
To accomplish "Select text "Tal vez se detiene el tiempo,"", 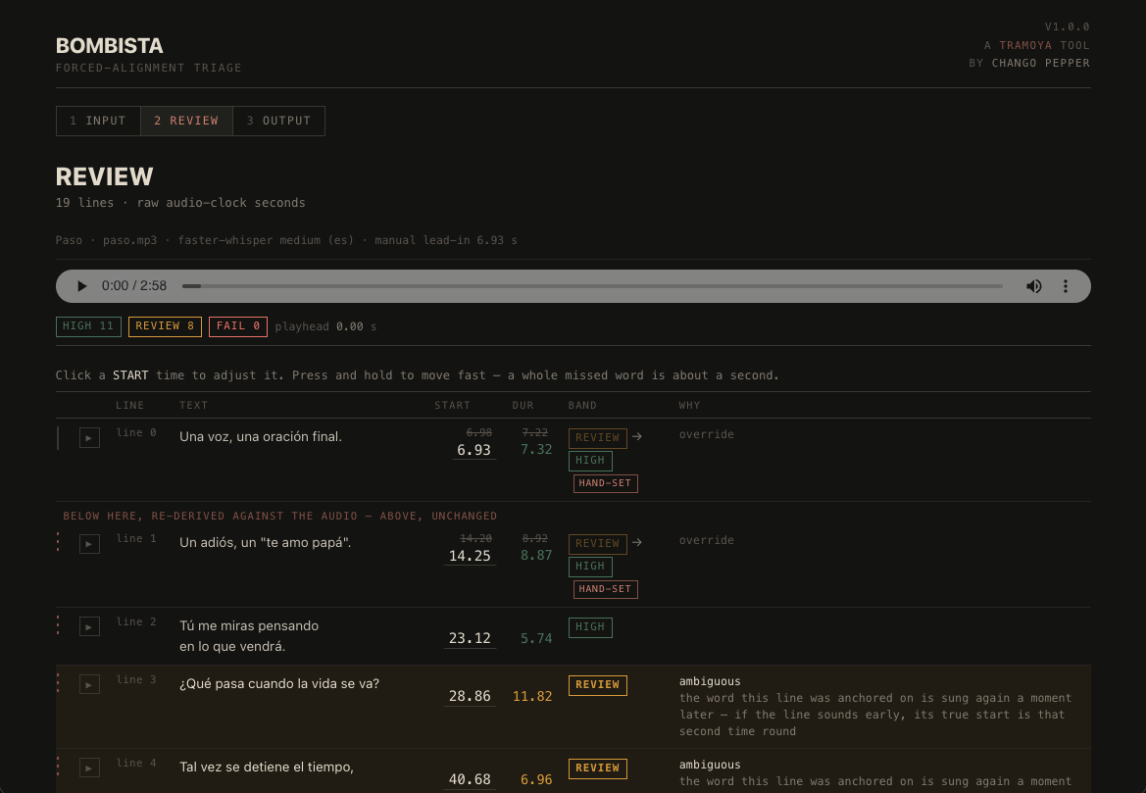I will 267,768.
